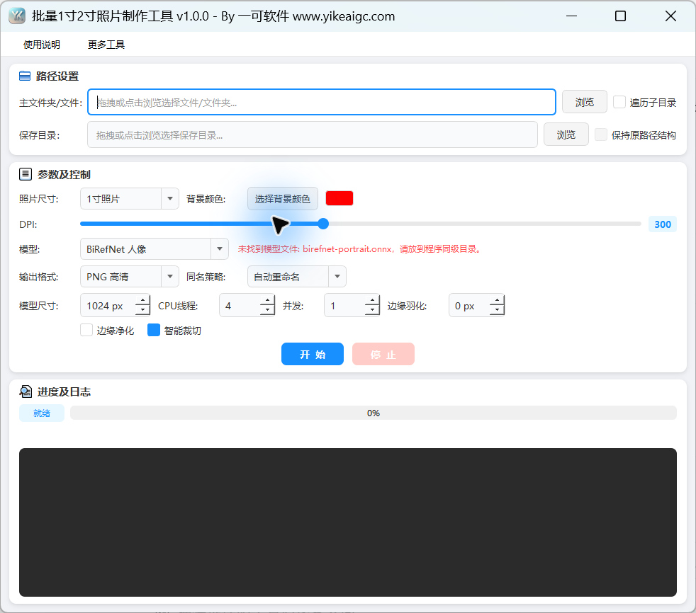Click the 停止 button
The width and height of the screenshot is (696, 613).
click(383, 354)
